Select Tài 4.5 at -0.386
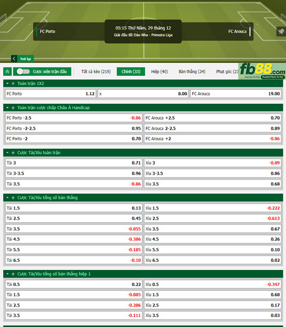Image resolution: width=286 pixels, height=327 pixels. click(x=74, y=239)
